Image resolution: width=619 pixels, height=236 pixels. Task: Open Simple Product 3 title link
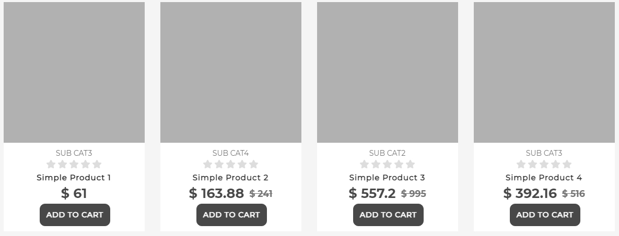(387, 178)
